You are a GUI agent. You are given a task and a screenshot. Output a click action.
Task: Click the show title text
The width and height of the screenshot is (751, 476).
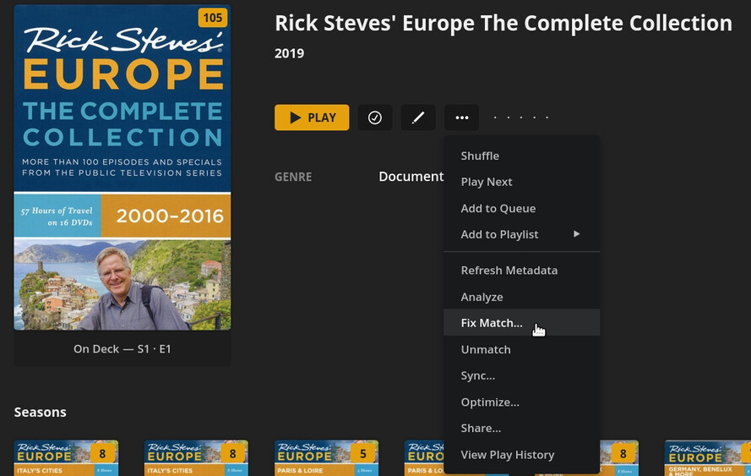click(x=503, y=23)
